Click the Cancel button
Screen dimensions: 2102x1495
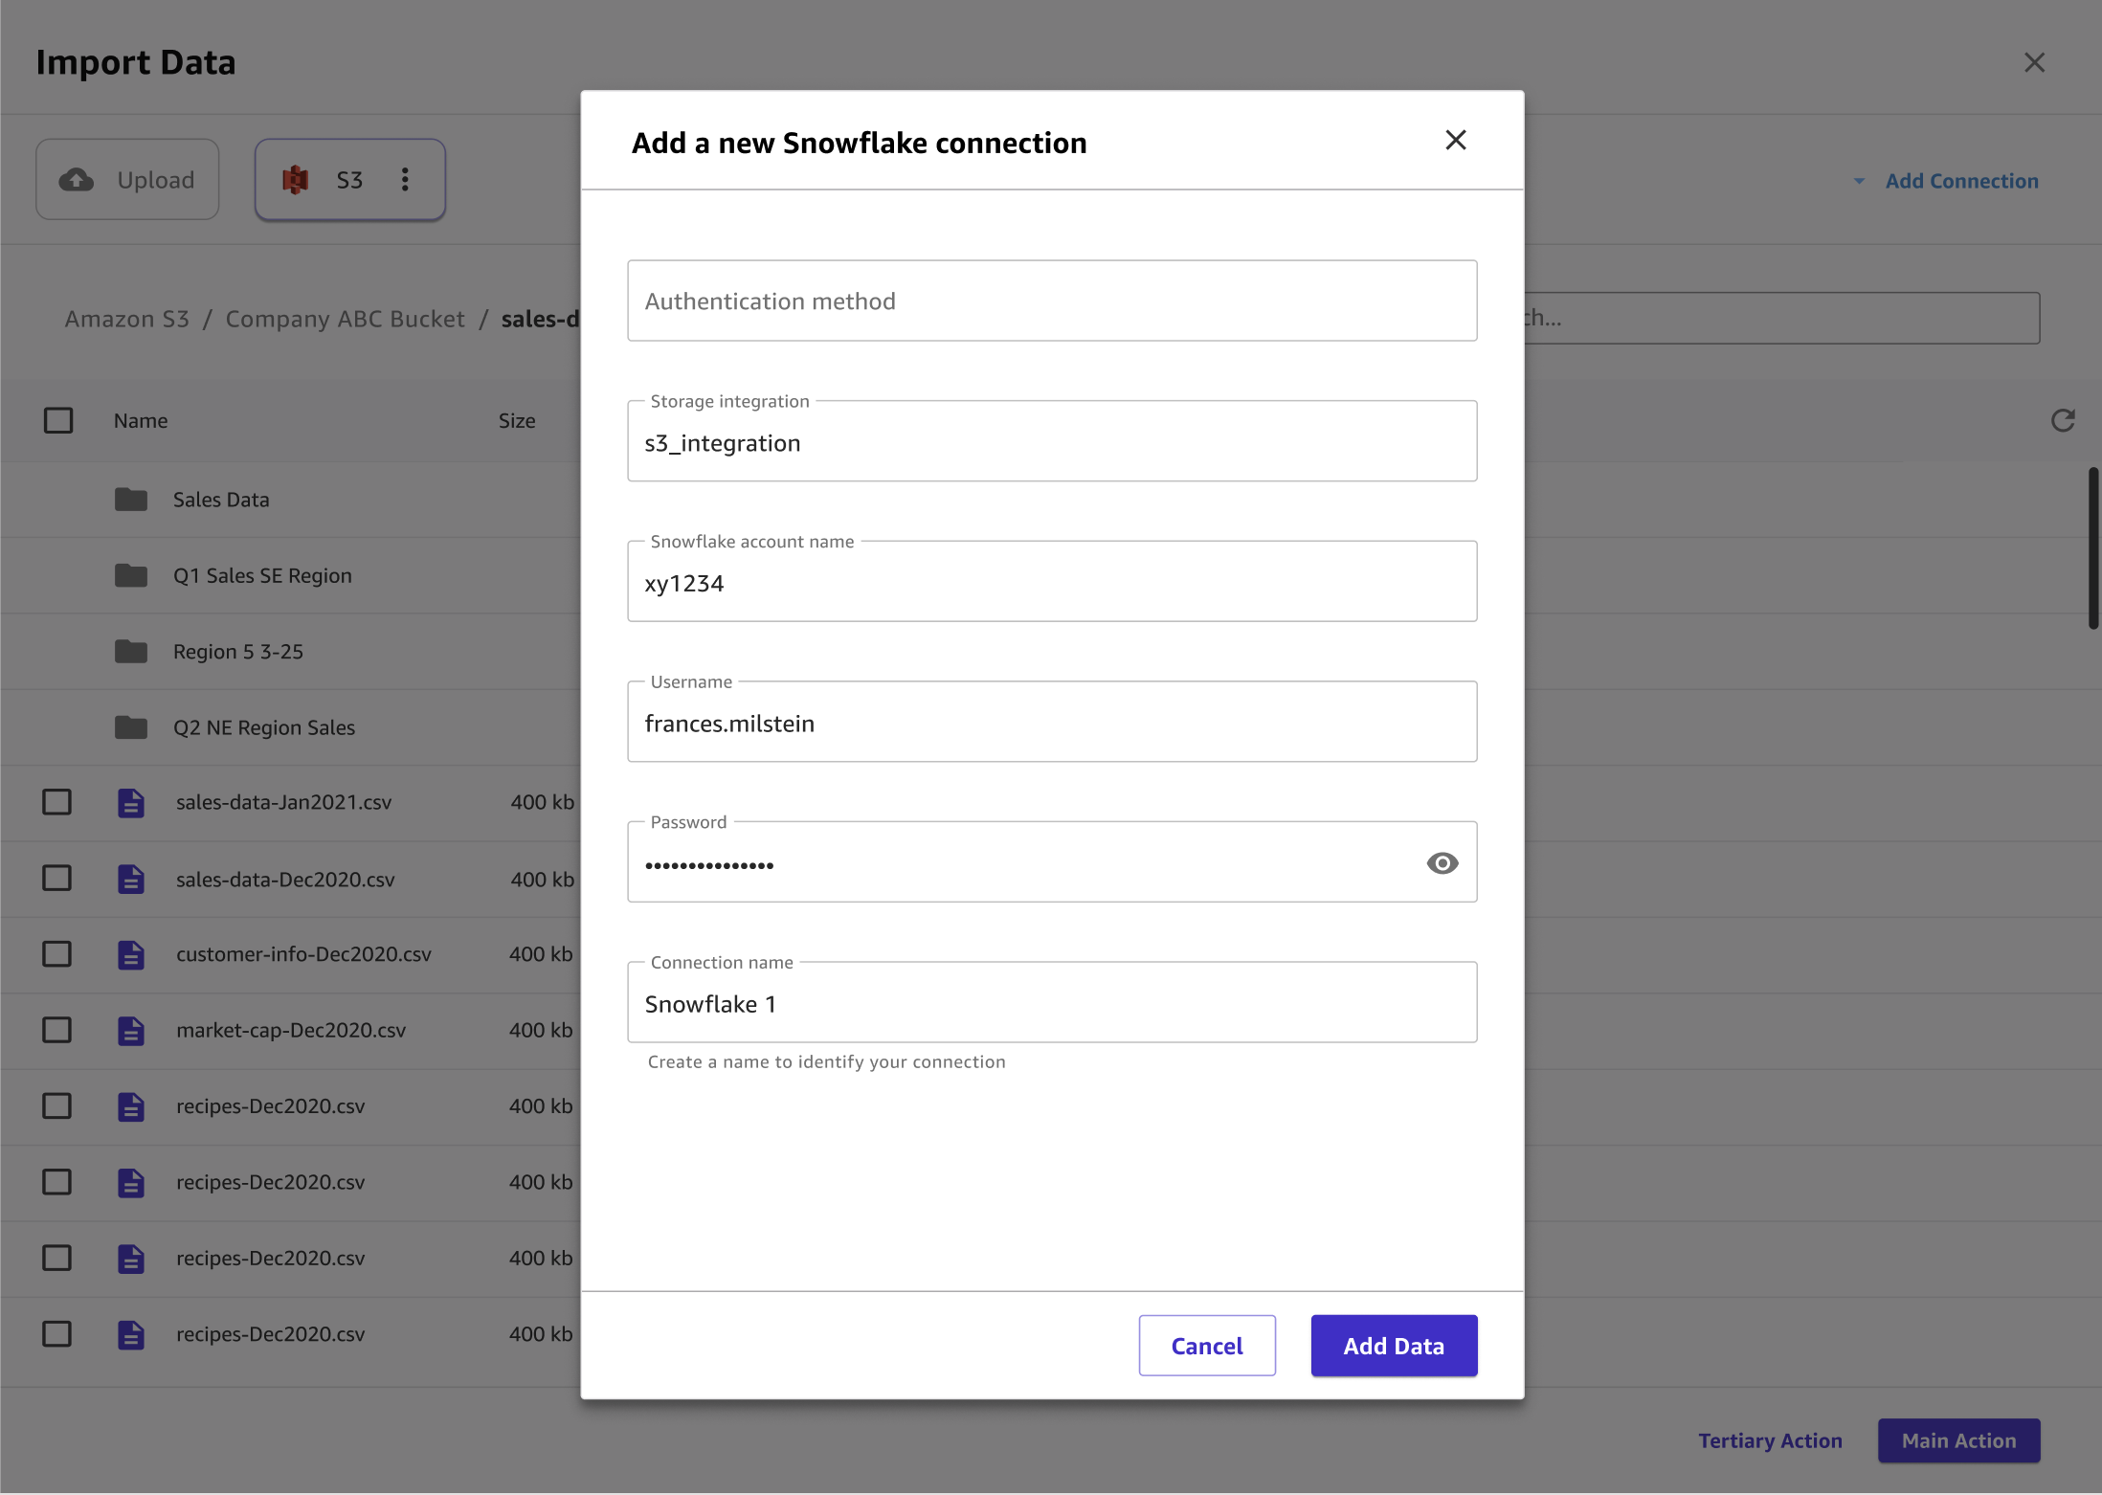[x=1207, y=1345]
